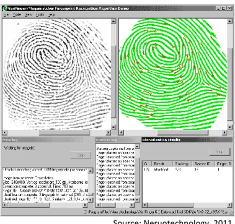Open the View menu
Image resolution: width=235 pixels, height=224 pixels.
click(x=29, y=15)
